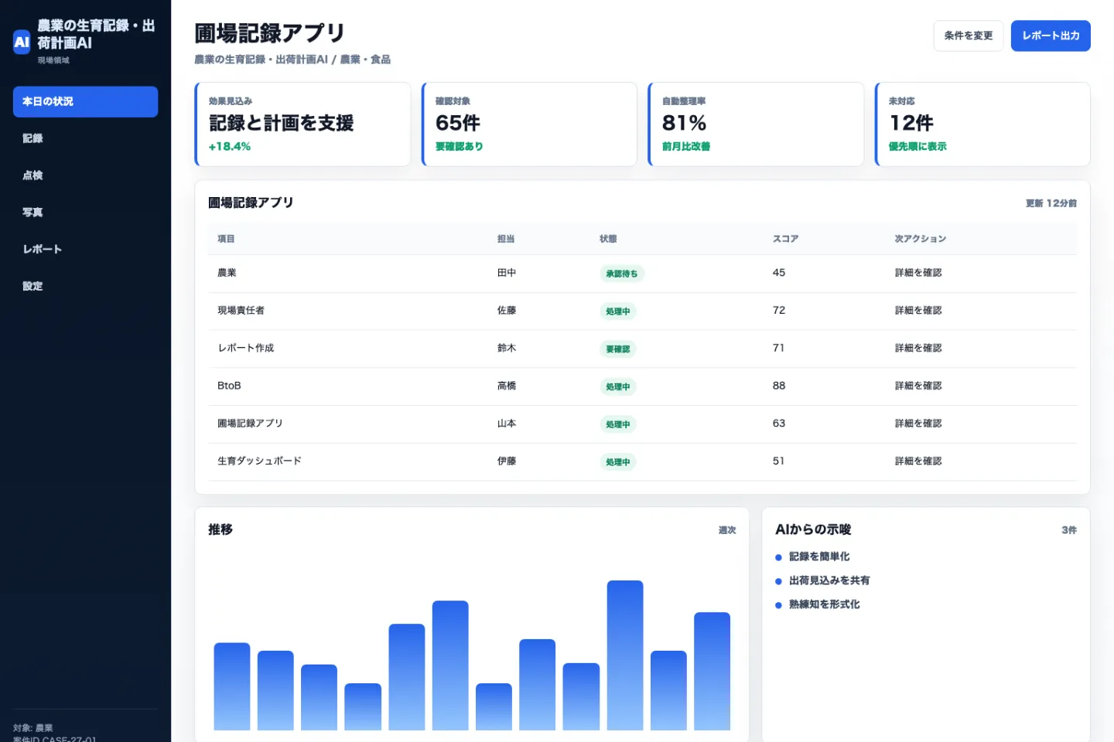Open the 本日の状況 sidebar item
The height and width of the screenshot is (742, 1114).
[85, 101]
